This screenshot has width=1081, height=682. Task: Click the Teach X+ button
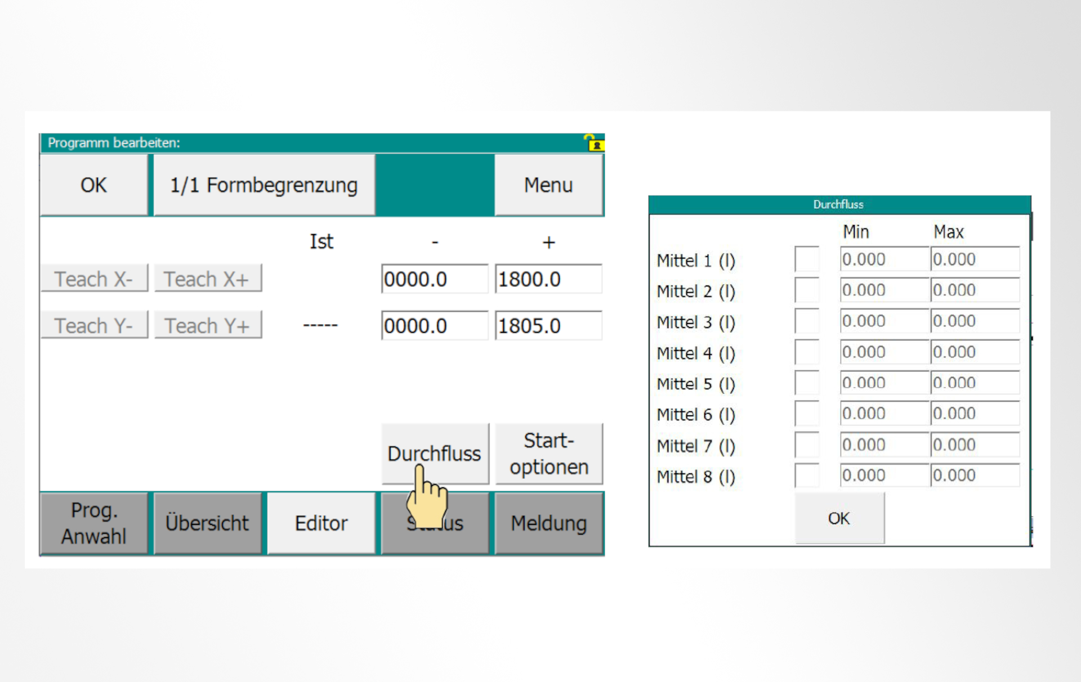coord(208,278)
